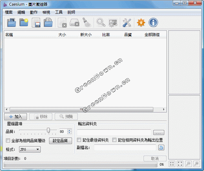Viewport: 204px width, 171px height.
Task: Open the 檔案 menu
Action: 9,12
